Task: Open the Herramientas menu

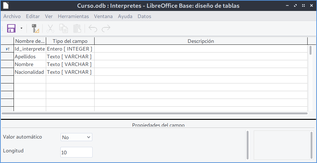Action: [73, 16]
